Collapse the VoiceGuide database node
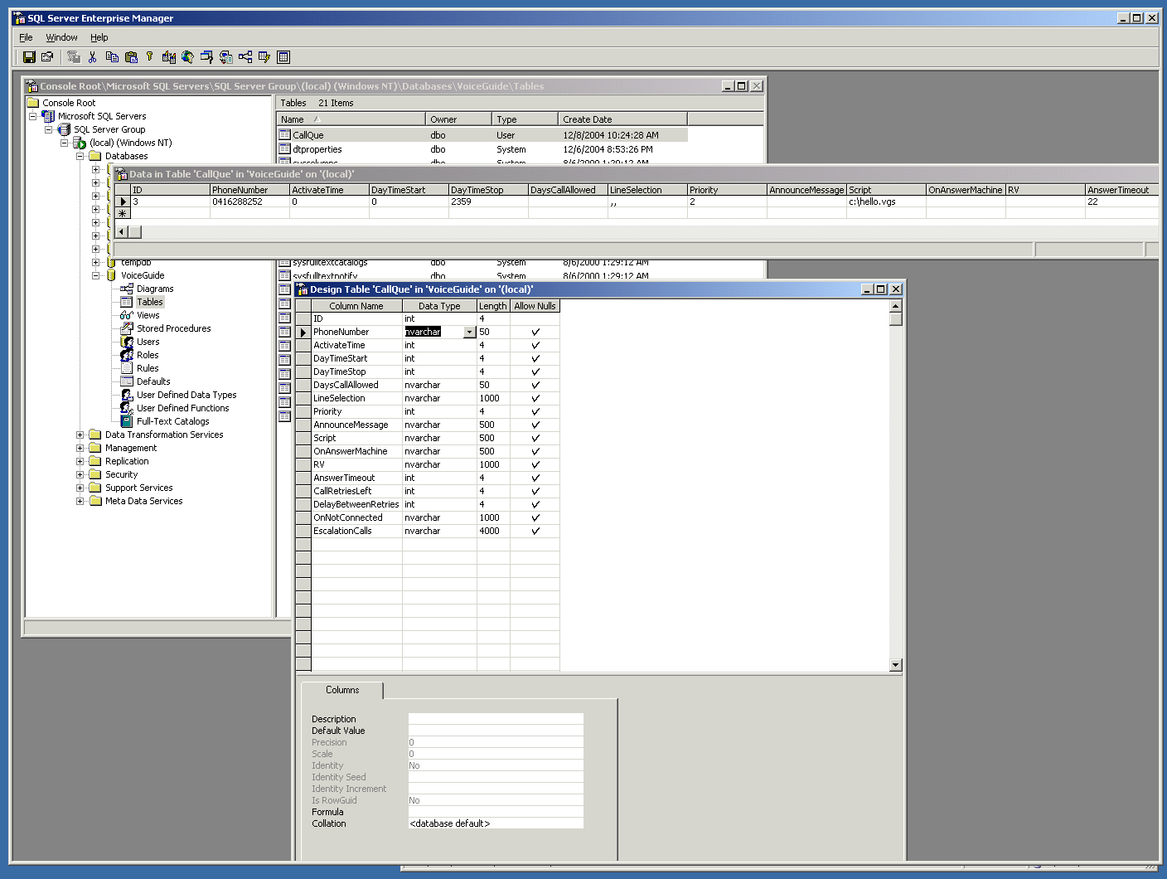The width and height of the screenshot is (1167, 879). point(96,275)
